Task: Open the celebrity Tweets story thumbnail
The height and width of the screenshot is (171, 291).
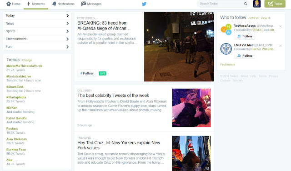Action: [191, 108]
